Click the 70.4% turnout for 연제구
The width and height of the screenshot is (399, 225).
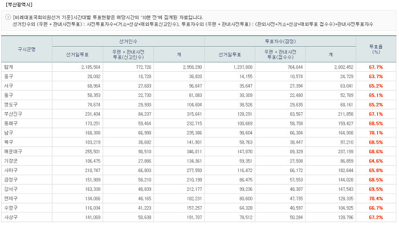[376, 199]
